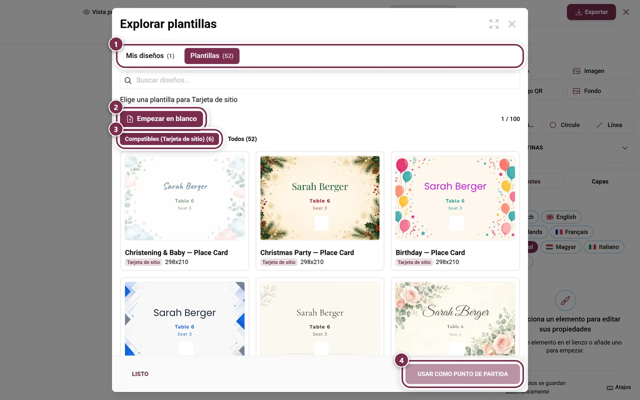The image size is (640, 400).
Task: Click the blank document icon in Empezar en blanco
Action: click(130, 119)
